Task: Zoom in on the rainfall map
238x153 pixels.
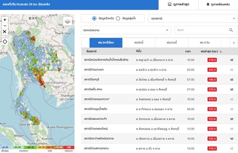Action: tap(5, 20)
